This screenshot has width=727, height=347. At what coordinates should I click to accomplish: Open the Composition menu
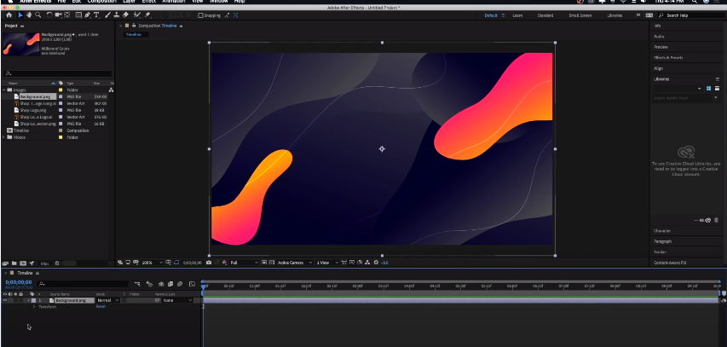tap(101, 2)
